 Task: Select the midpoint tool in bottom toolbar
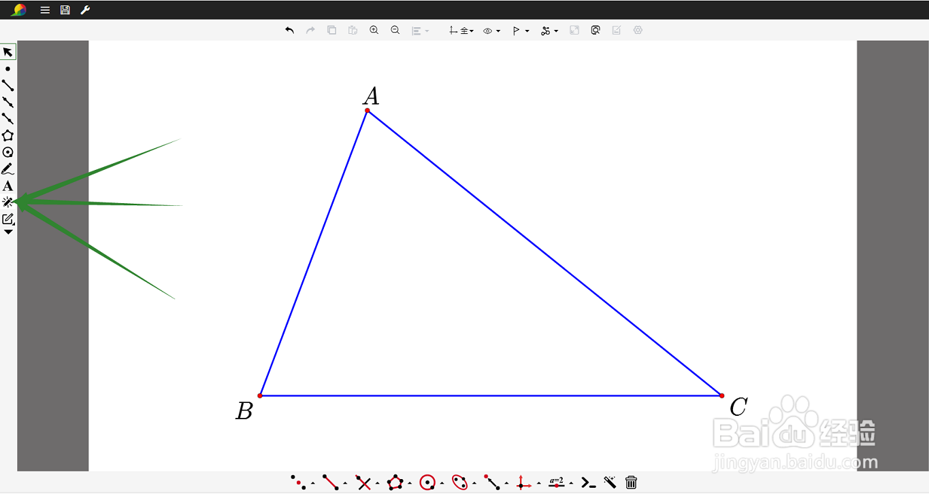[298, 482]
